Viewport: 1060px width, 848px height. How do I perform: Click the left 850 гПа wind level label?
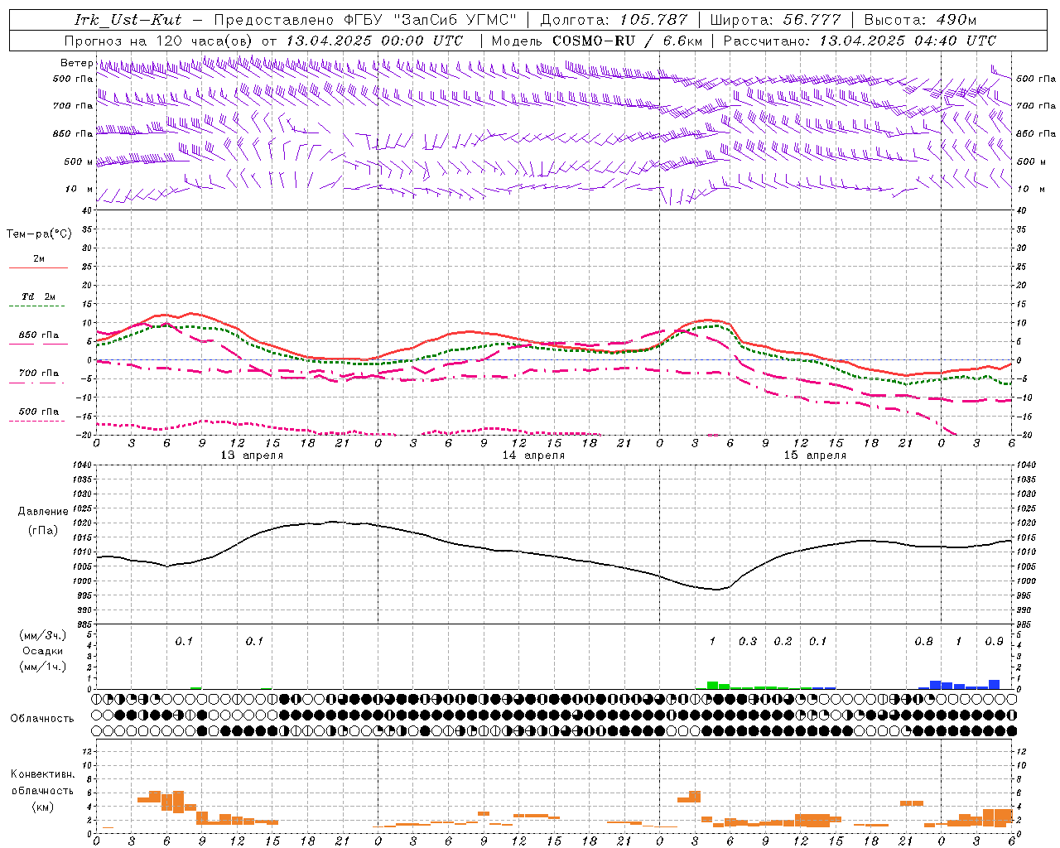73,133
